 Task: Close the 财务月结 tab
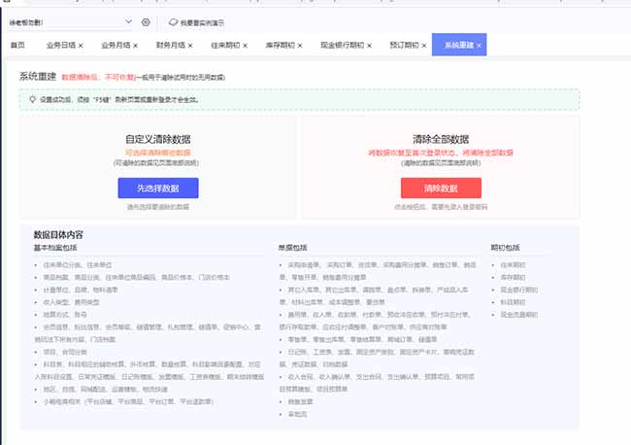[190, 46]
